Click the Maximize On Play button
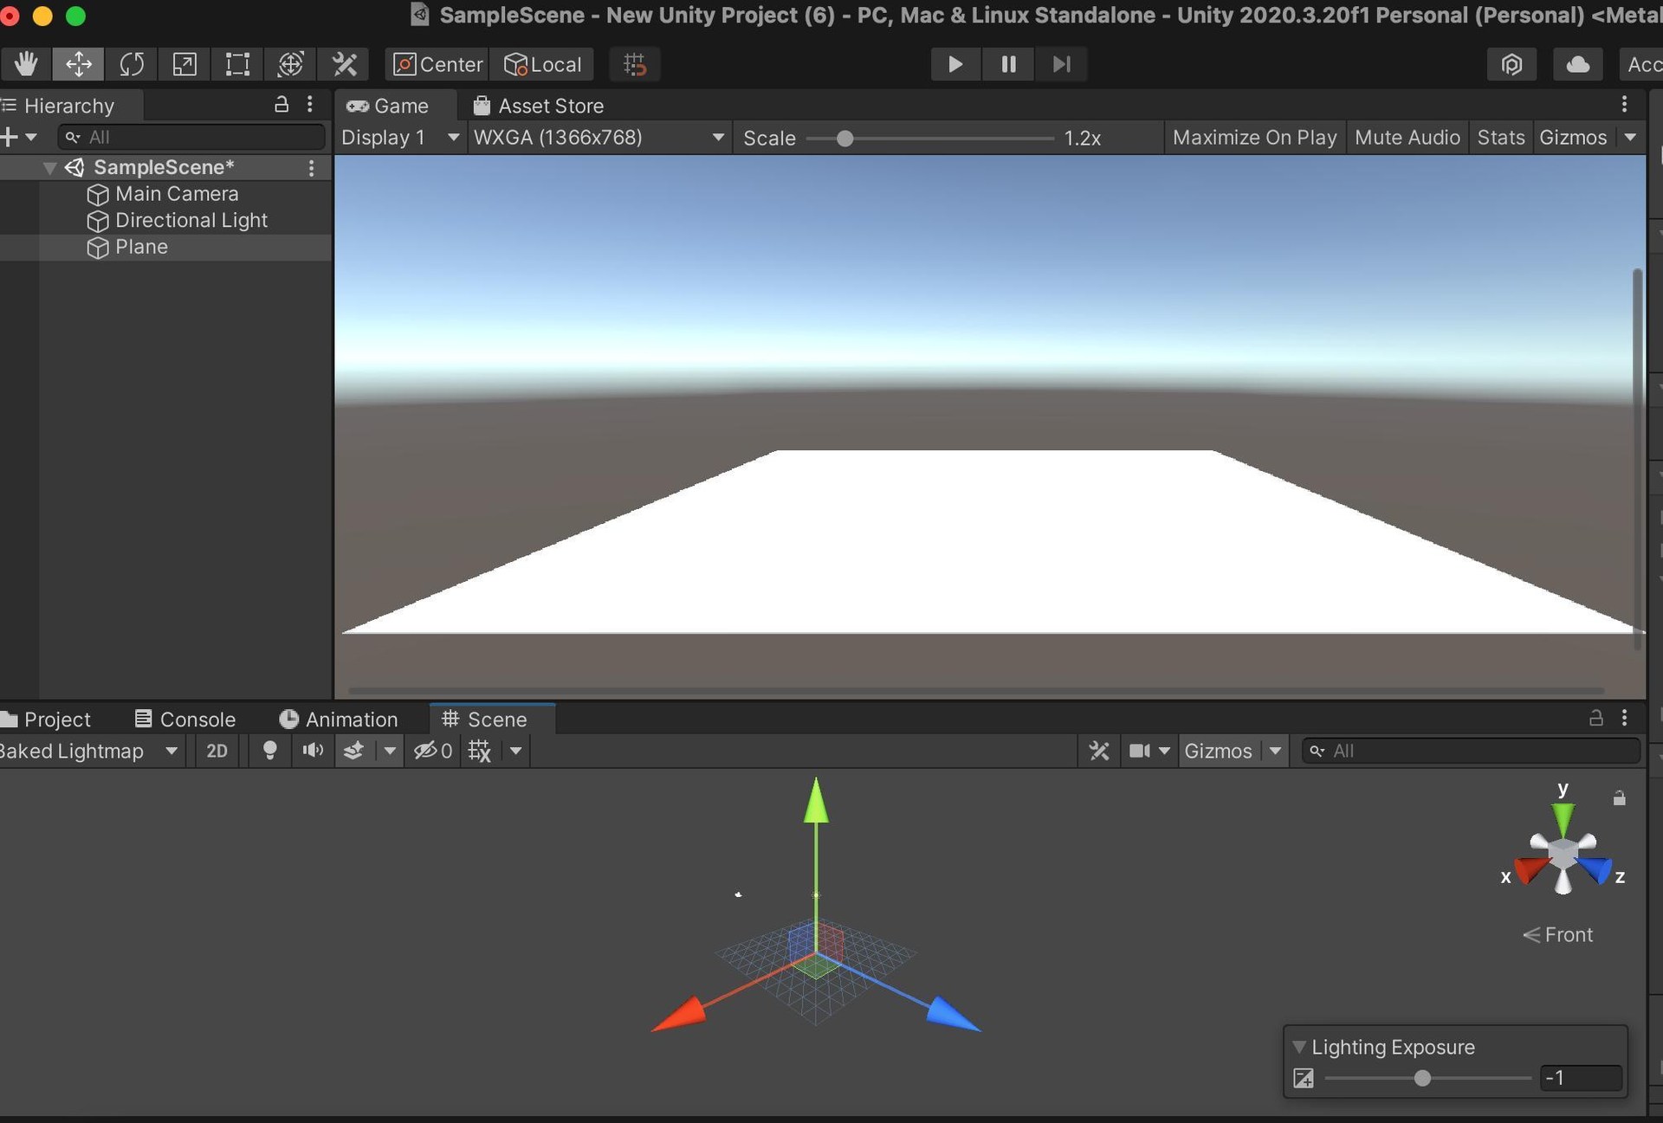Viewport: 1663px width, 1123px height. pyautogui.click(x=1254, y=138)
